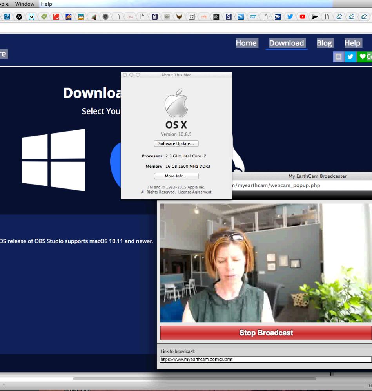This screenshot has height=391, width=372.
Task: Click the red Stop Broadcast button
Action: 266,333
